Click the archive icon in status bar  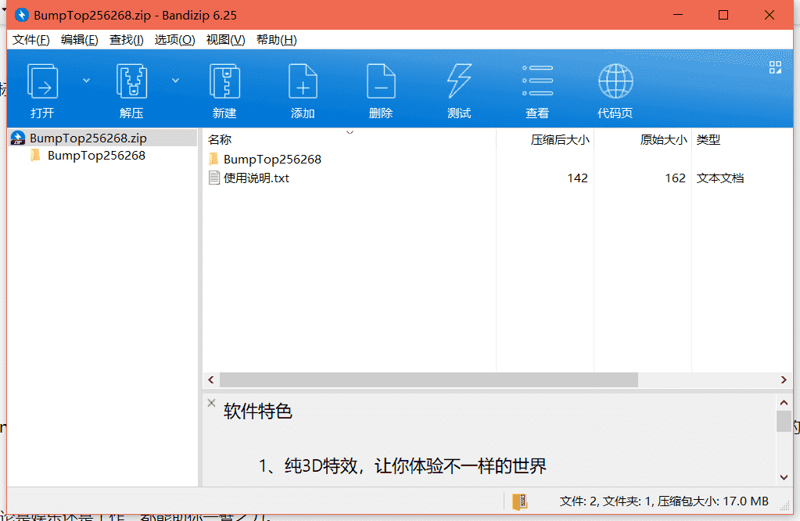(x=519, y=501)
